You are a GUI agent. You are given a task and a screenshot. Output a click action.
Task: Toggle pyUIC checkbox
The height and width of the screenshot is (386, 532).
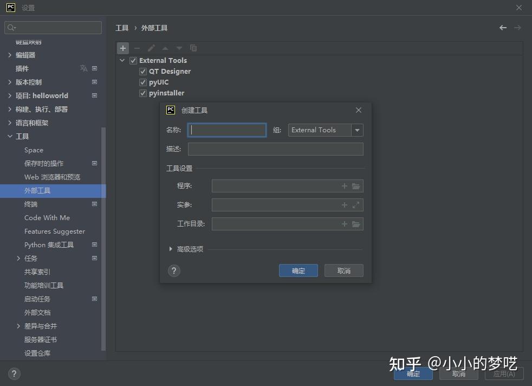click(x=143, y=82)
